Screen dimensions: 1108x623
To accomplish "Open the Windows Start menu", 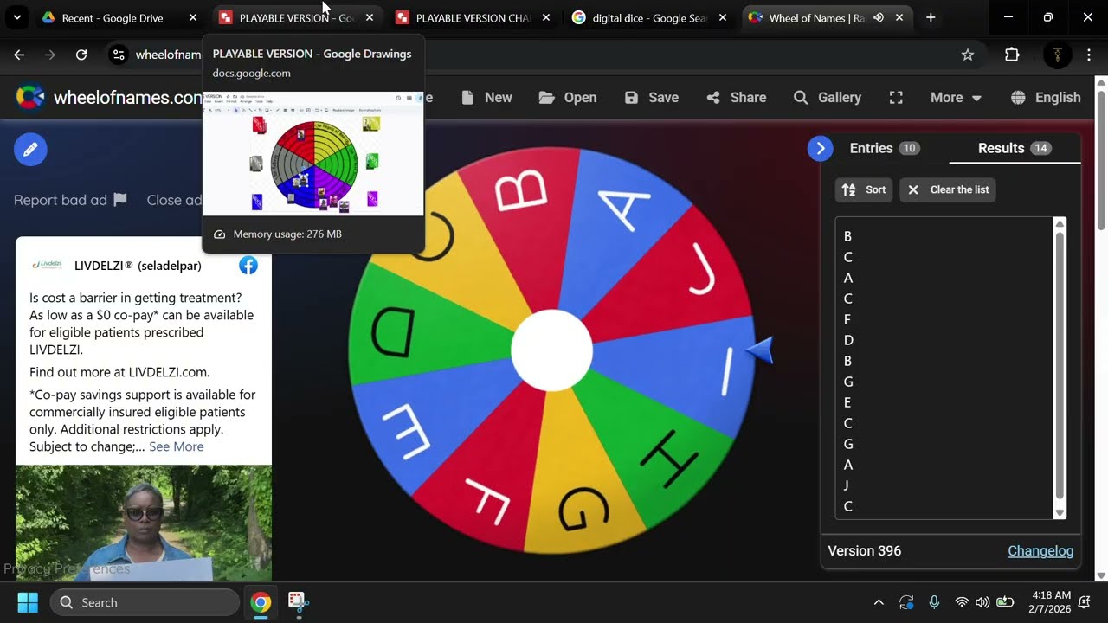I will [28, 602].
